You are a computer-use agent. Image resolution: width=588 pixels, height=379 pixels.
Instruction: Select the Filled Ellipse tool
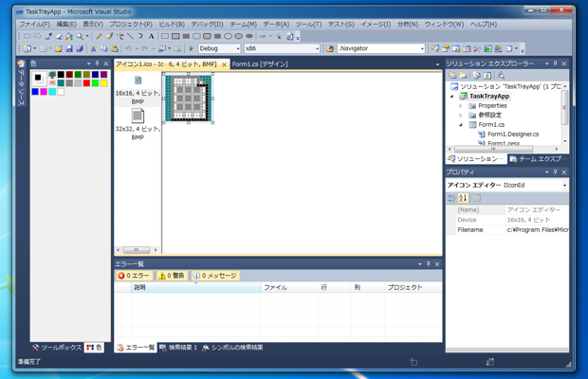pos(249,36)
